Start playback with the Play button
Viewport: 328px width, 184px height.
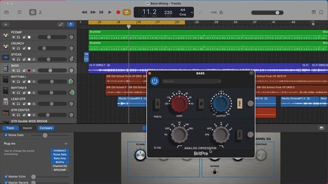(110, 12)
